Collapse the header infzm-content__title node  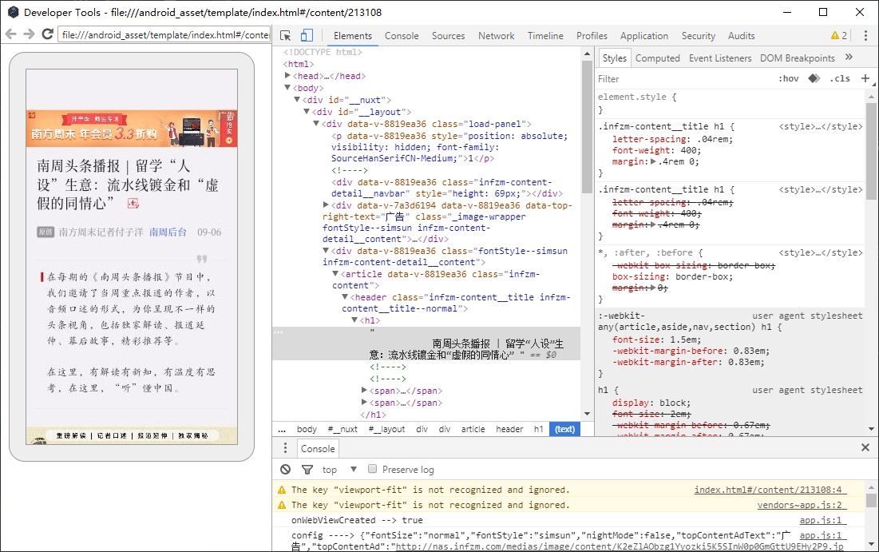(346, 296)
